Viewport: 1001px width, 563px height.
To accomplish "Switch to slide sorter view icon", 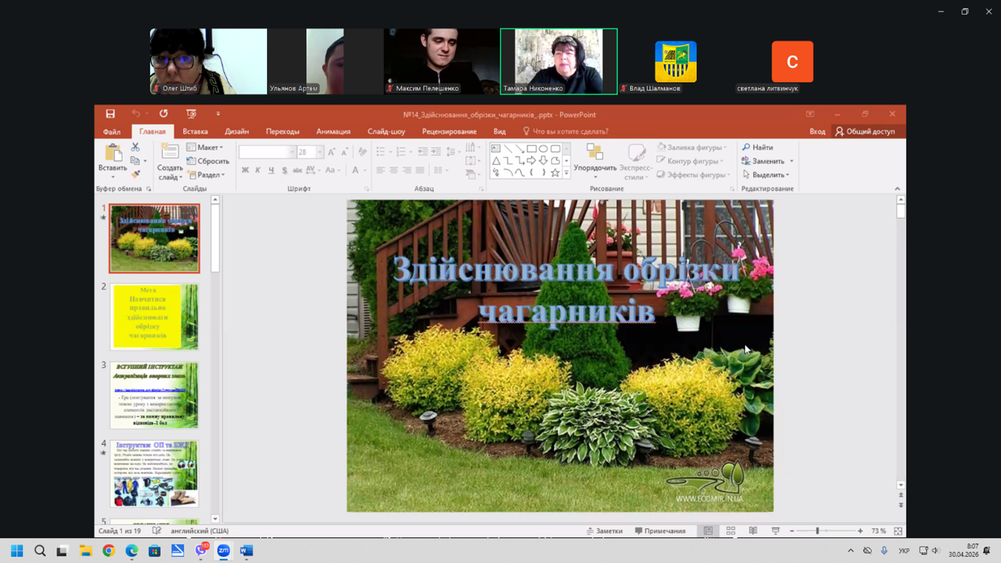I will pos(731,531).
